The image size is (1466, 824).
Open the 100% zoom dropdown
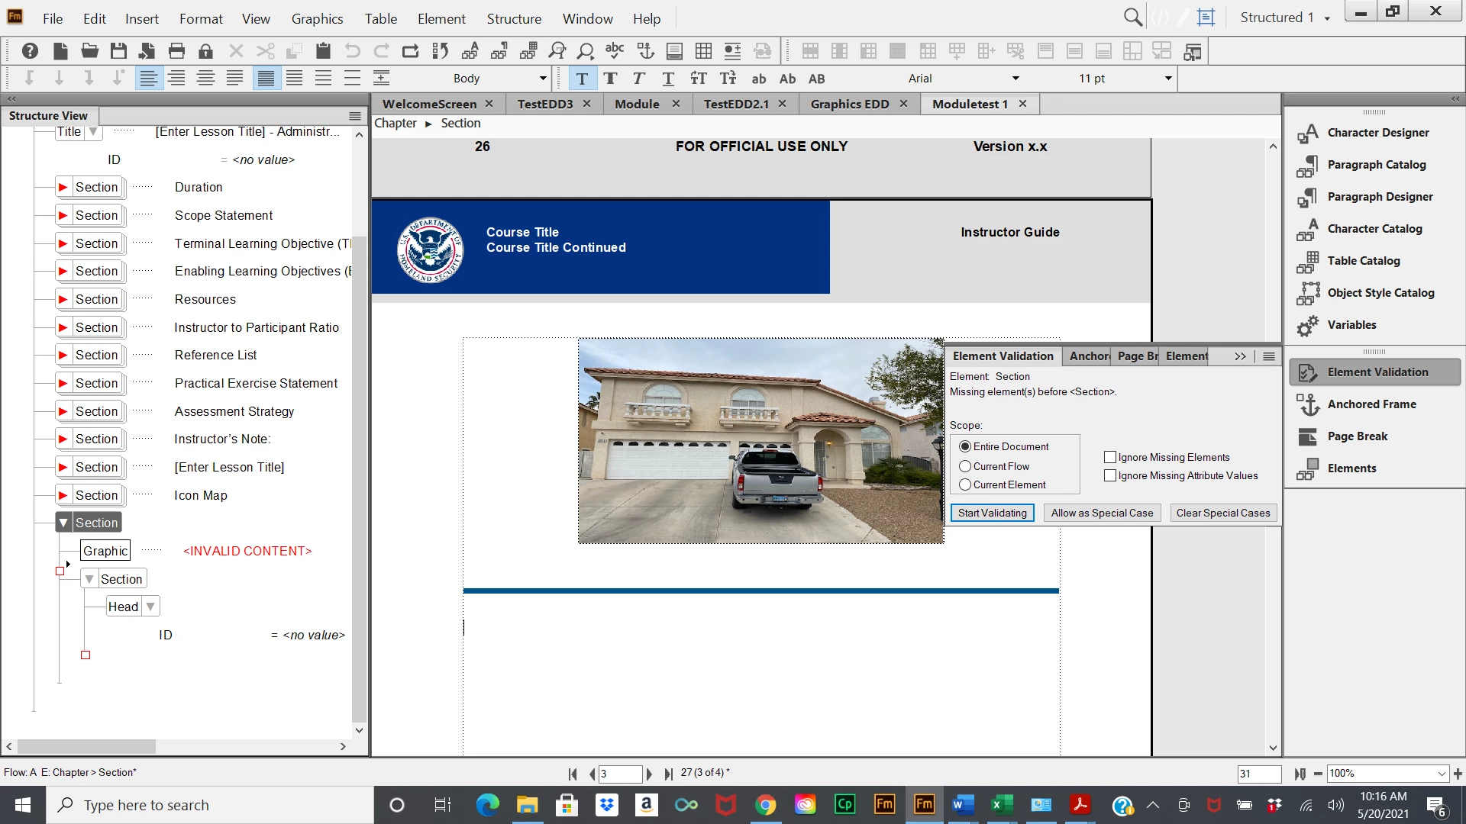[1441, 774]
